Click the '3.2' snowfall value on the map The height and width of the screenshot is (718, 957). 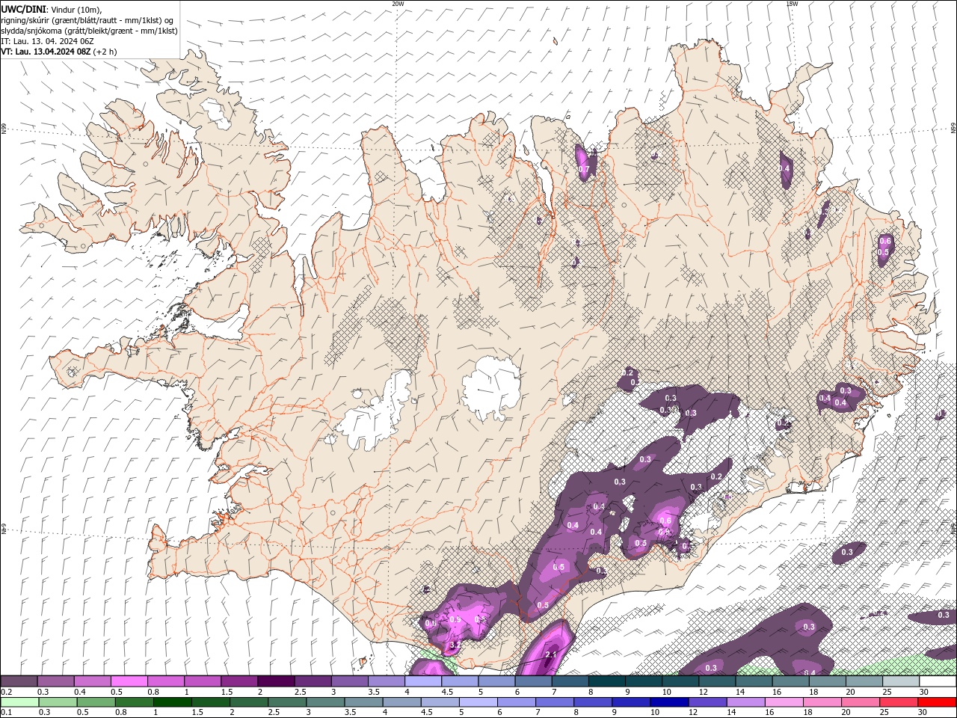455,644
